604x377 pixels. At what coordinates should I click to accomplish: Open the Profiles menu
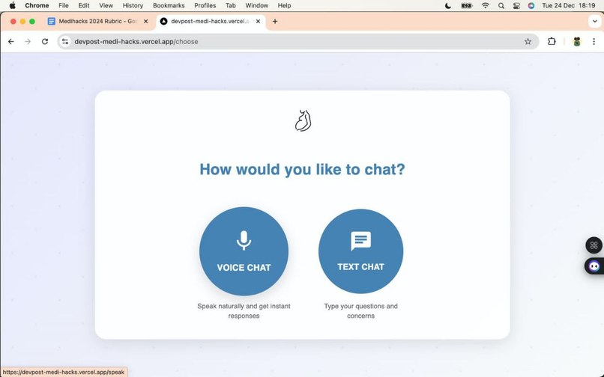[x=205, y=5]
